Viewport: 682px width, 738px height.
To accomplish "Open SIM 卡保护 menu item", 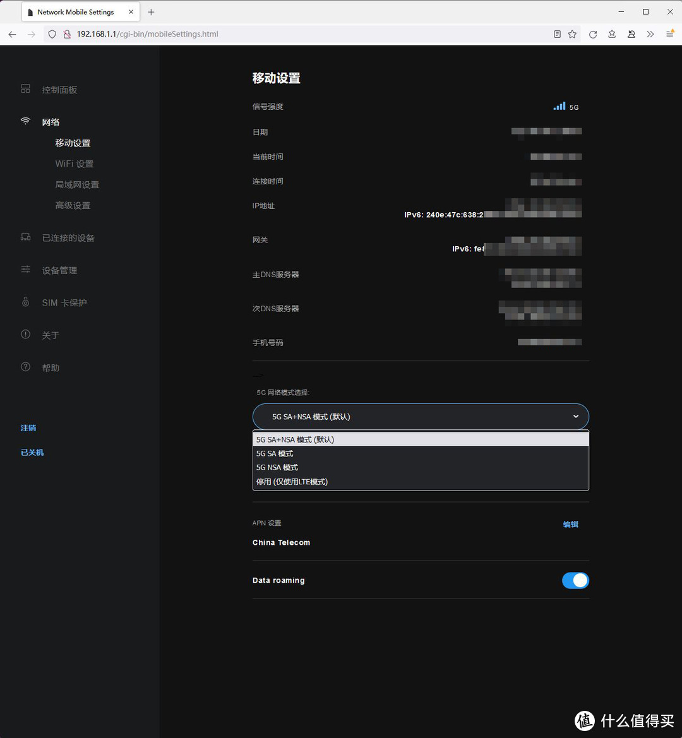I will pos(64,302).
